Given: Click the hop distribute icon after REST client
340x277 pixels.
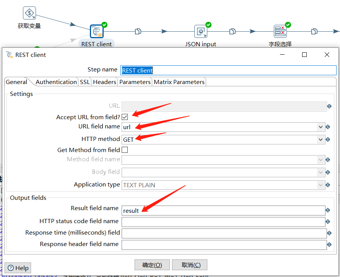Looking at the screenshot, I should 138,31.
